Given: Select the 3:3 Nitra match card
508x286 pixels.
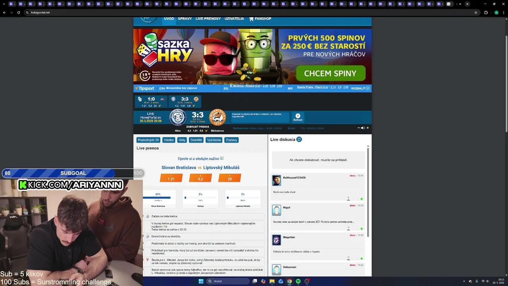Looking at the screenshot, I should coord(185,102).
